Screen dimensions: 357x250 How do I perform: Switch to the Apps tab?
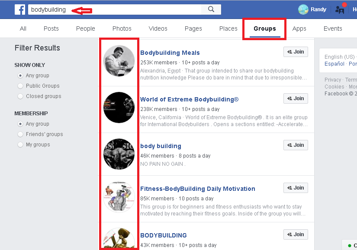point(299,28)
